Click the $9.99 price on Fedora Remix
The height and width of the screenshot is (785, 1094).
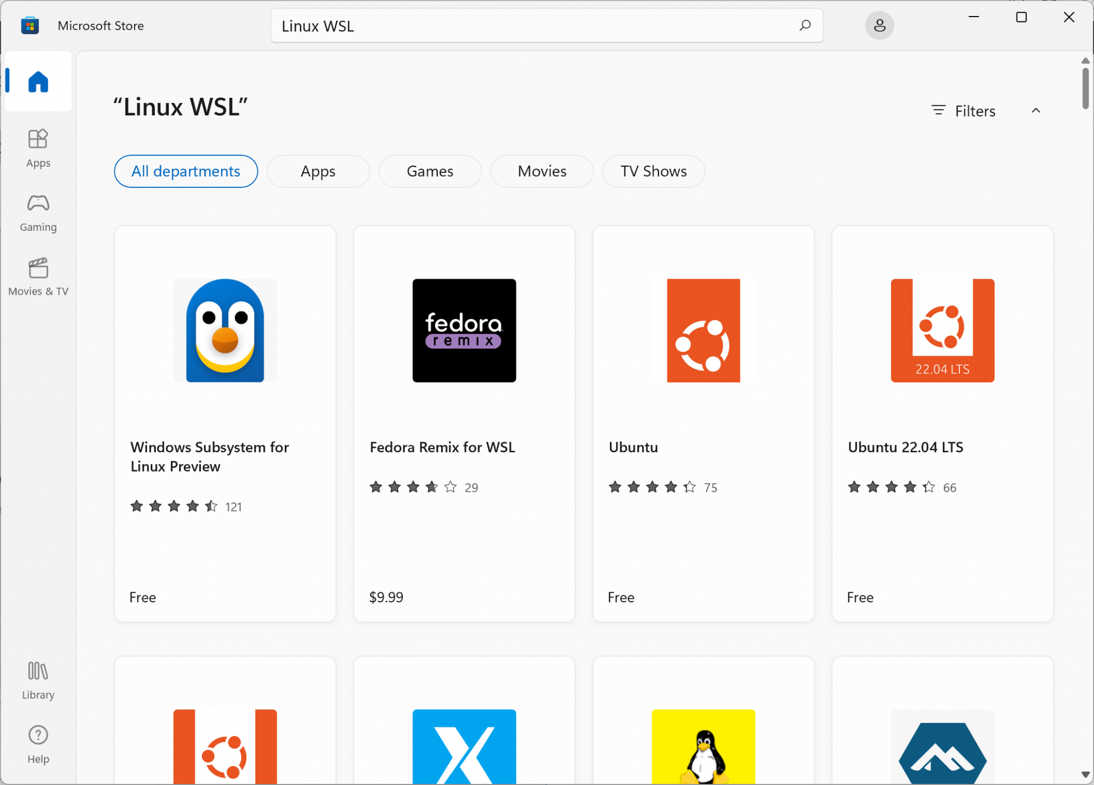[x=386, y=597]
